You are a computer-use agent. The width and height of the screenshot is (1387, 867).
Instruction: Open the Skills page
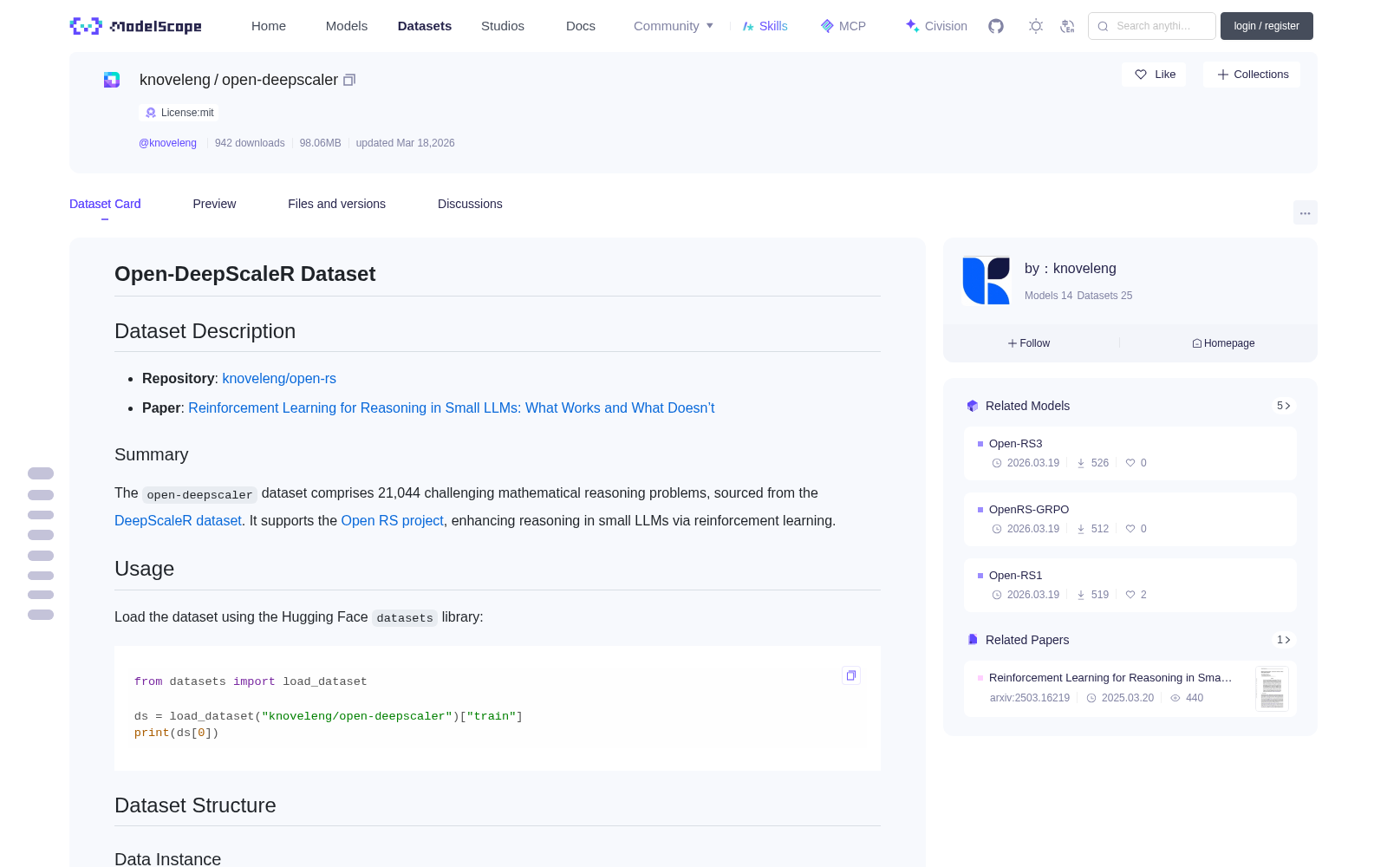tap(765, 26)
